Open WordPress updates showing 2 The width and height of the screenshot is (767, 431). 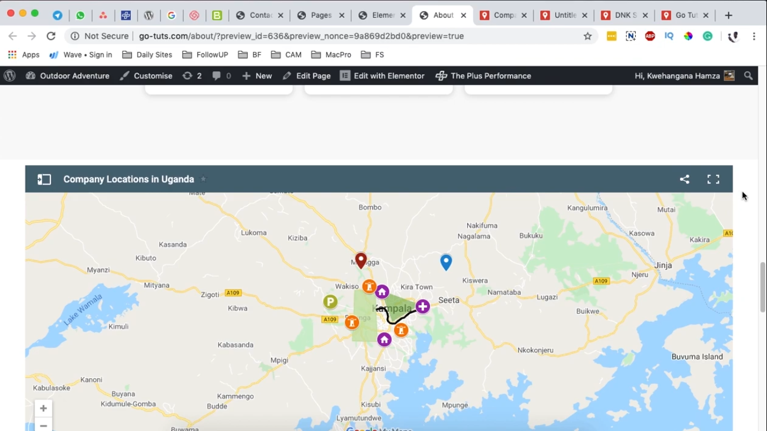[x=192, y=76]
